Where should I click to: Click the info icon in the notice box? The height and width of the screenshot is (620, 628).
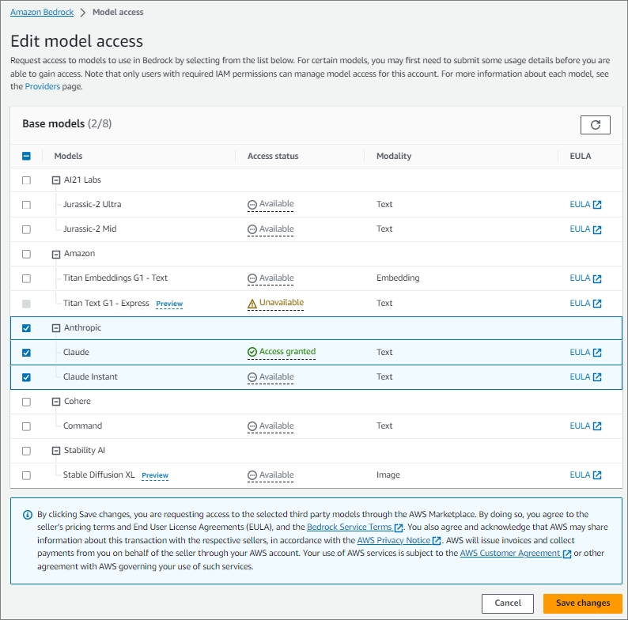coord(27,515)
